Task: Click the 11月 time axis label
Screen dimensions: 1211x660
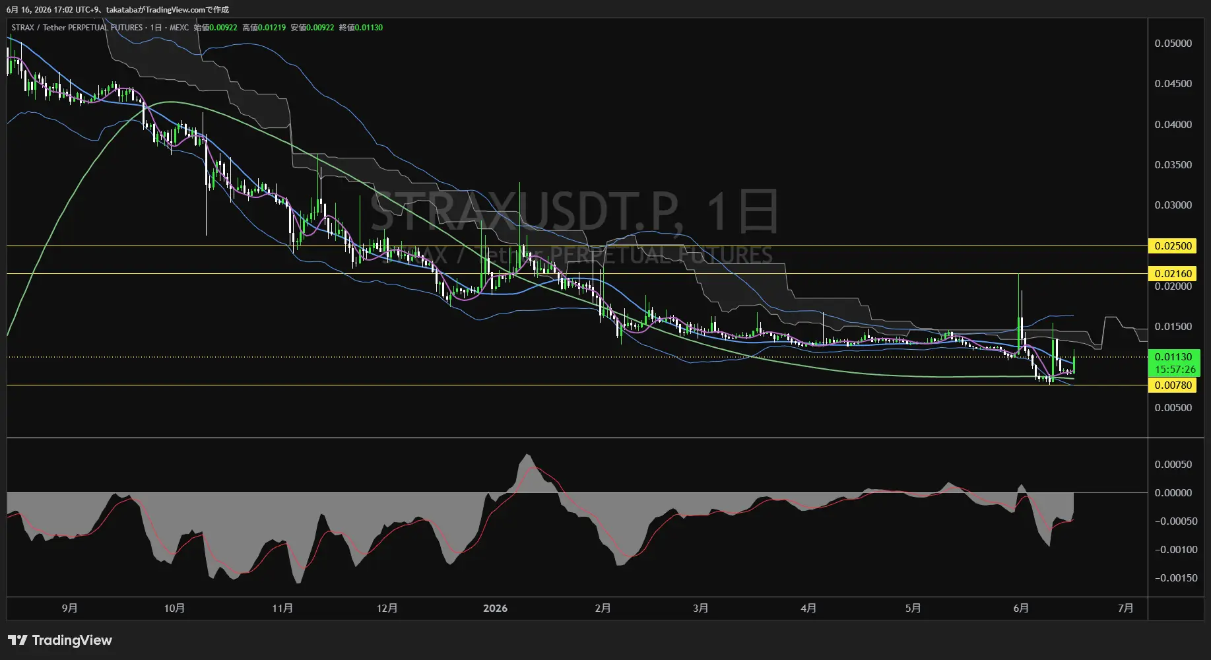Action: 282,608
